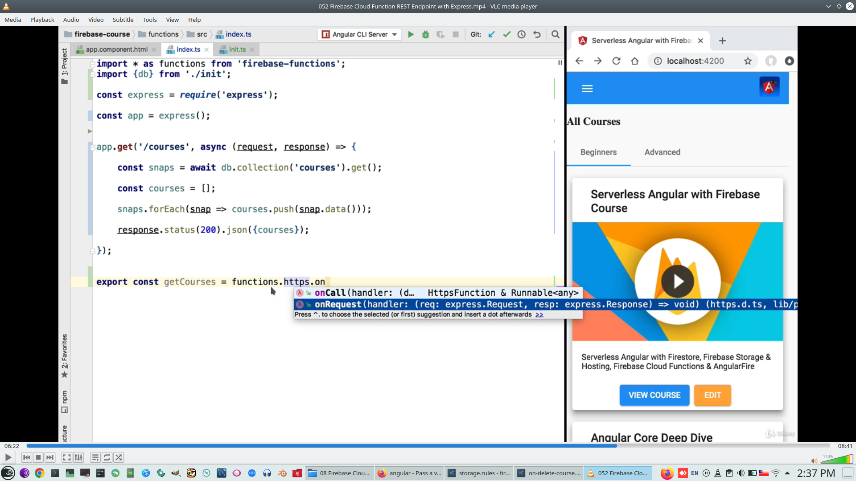Click the Firefox icon in system tray
Image resolution: width=856 pixels, height=481 pixels.
point(667,473)
